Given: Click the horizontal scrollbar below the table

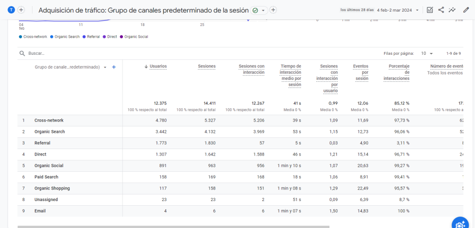Looking at the screenshot, I should coord(173,227).
